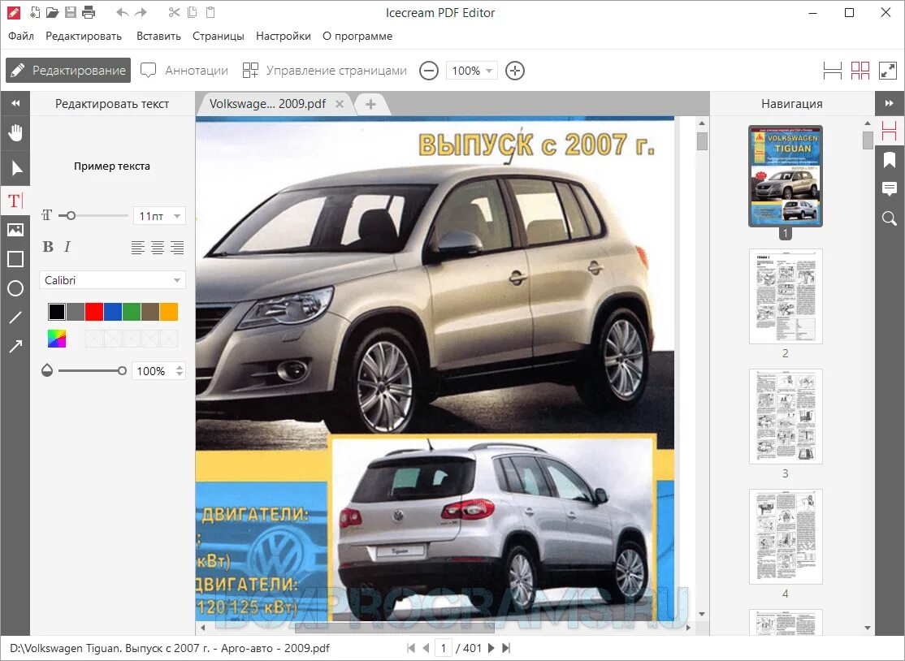Cut selection with the scissors icon
This screenshot has width=905, height=661.
175,12
